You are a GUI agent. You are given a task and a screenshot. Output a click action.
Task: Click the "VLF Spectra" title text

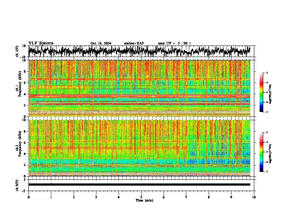click(41, 43)
